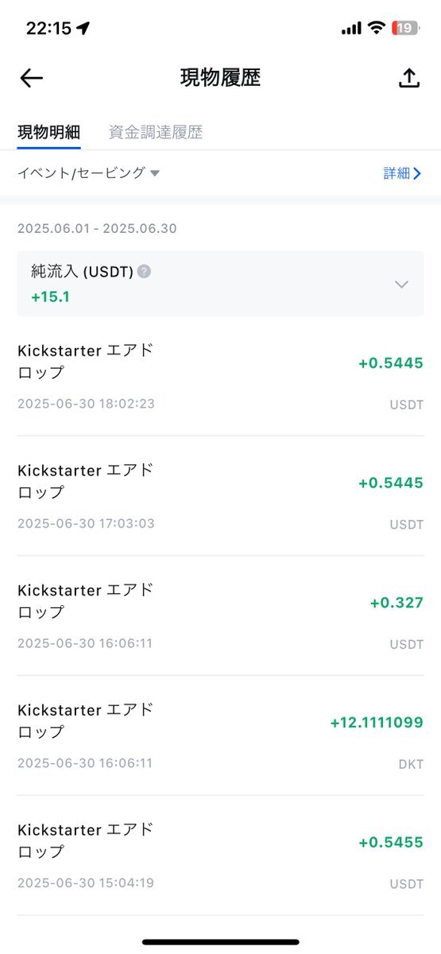The width and height of the screenshot is (441, 954).
Task: Switch to the 資金調達履歴 tab
Action: [x=156, y=132]
